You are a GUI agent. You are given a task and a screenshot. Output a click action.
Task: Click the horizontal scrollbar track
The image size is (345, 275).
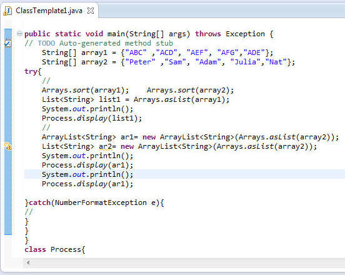click(187, 262)
